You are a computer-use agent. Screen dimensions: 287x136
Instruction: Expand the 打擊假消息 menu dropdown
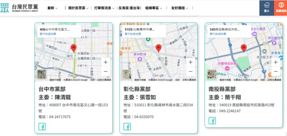104,8
